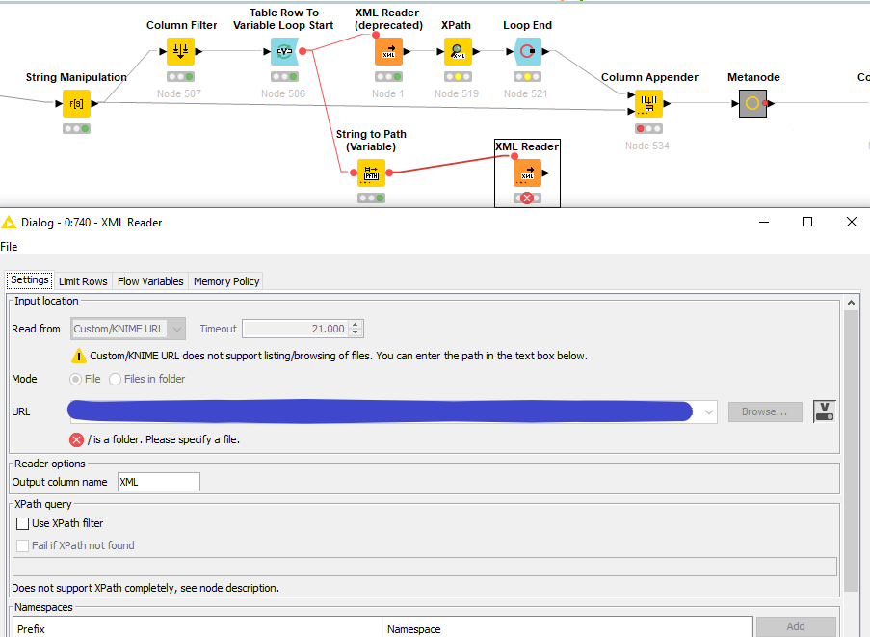Select the String Manipulation node icon
The width and height of the screenshot is (870, 637).
coord(76,103)
